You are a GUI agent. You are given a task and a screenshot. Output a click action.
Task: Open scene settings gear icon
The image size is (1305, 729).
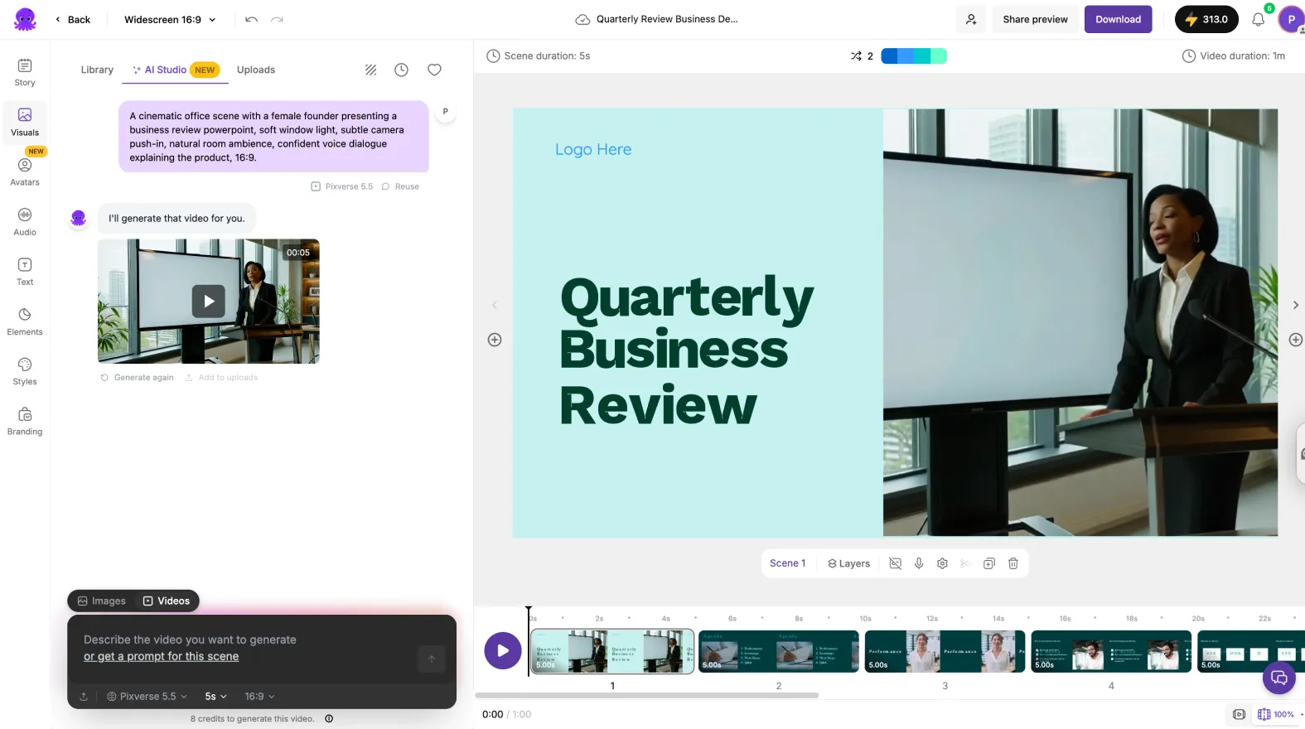tap(942, 563)
